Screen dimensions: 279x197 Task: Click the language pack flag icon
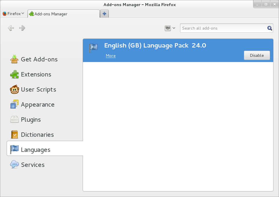coord(93,48)
